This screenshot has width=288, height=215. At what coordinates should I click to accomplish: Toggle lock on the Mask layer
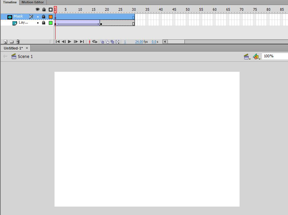click(43, 17)
